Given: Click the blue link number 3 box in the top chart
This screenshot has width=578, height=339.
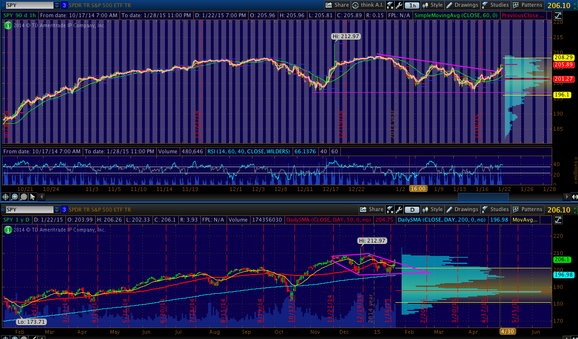Looking at the screenshot, I should point(64,5).
